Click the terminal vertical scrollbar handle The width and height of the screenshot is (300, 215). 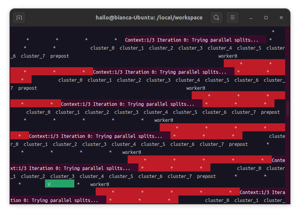(x=288, y=109)
